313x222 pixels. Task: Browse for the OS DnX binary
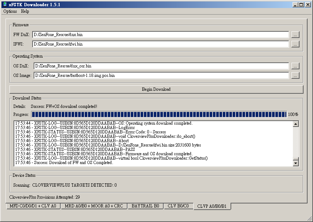click(x=296, y=66)
